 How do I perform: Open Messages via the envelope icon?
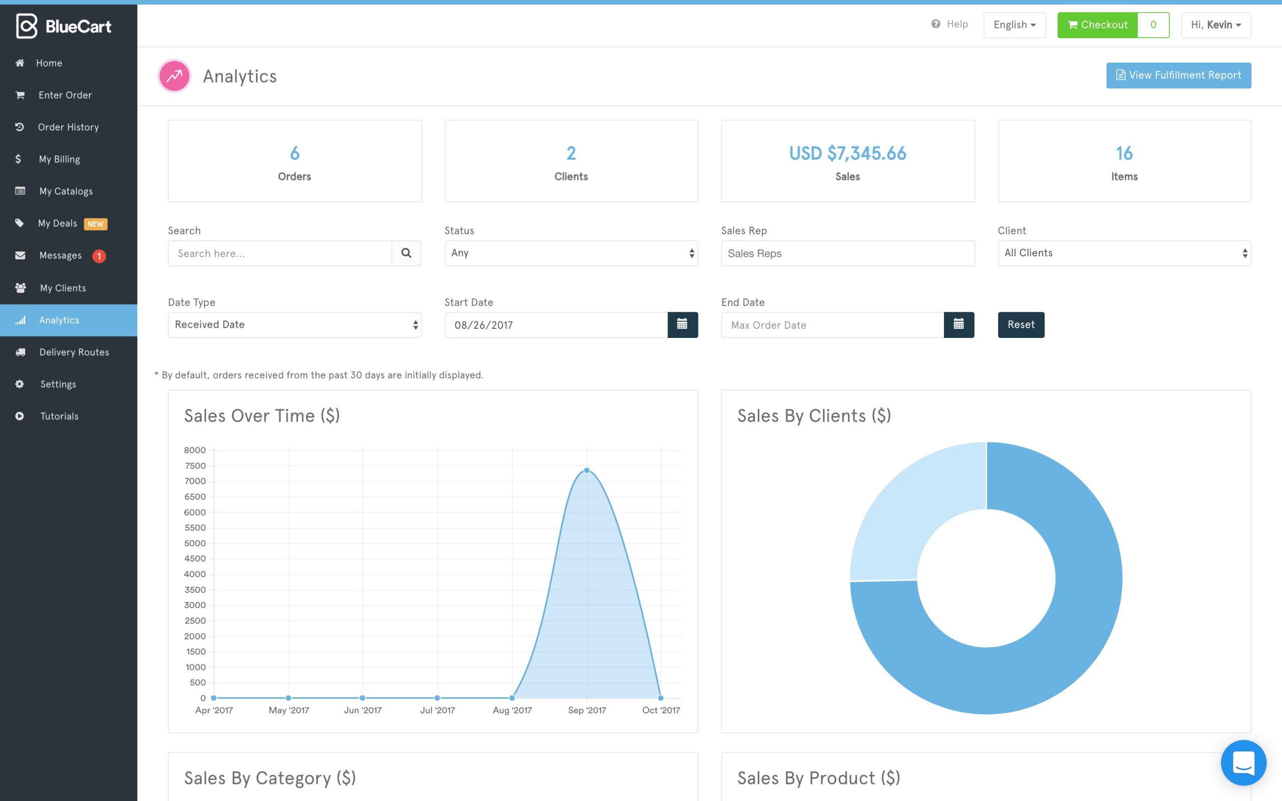(20, 255)
